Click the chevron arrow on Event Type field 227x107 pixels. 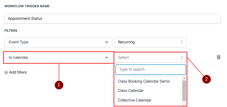pyautogui.click(x=107, y=42)
